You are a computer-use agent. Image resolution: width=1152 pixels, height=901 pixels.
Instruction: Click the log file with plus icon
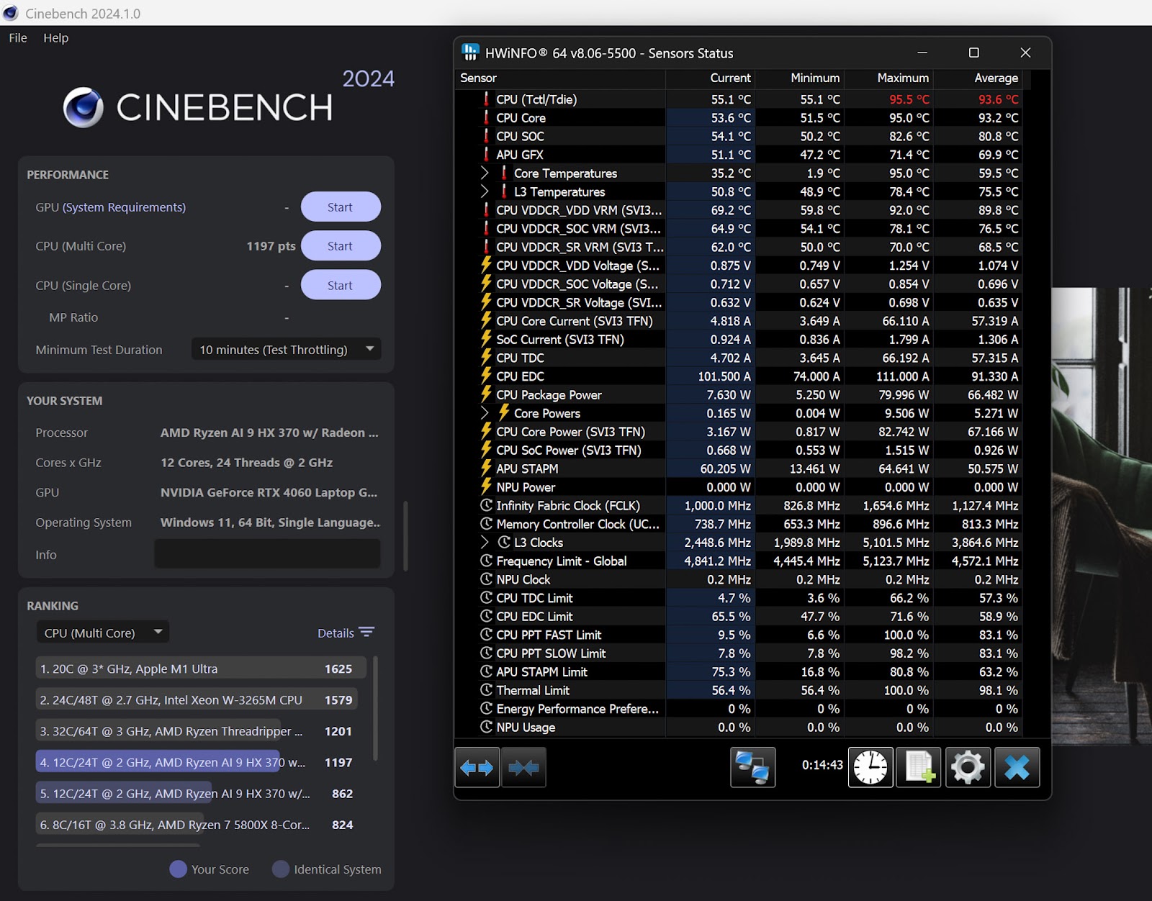[x=919, y=767]
